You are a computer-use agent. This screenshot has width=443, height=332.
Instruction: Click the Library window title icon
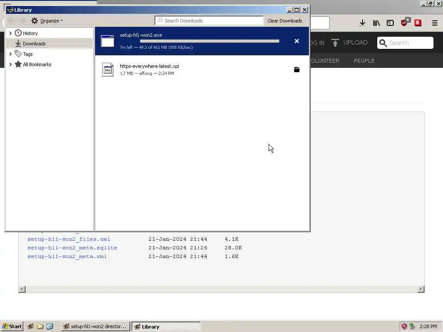[x=10, y=10]
